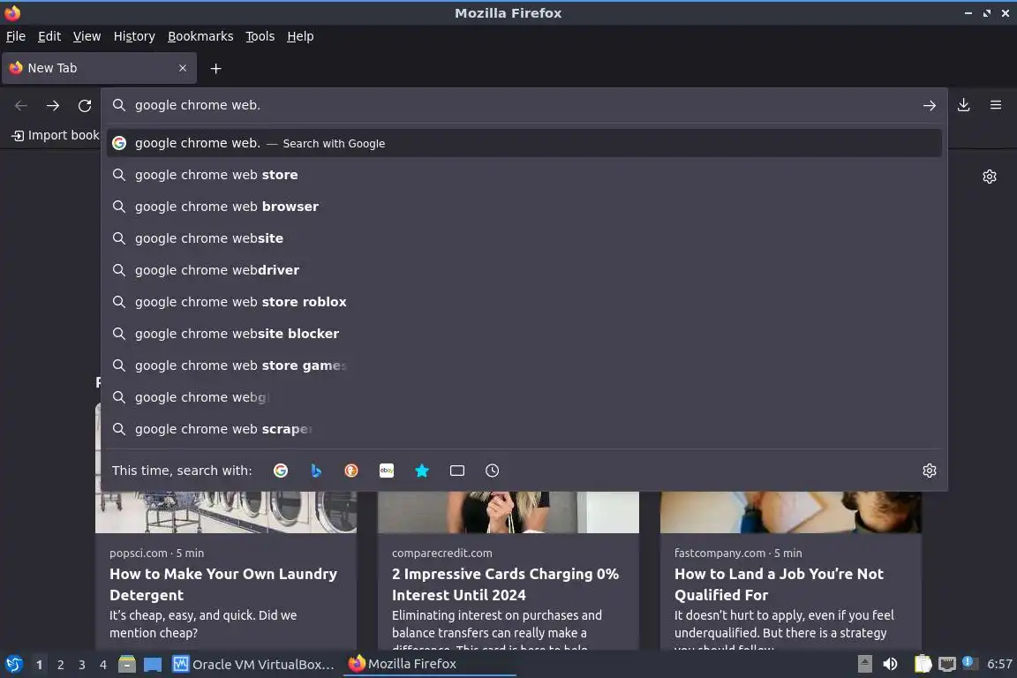Select suggestion 'google chrome web store roblox'

(524, 302)
